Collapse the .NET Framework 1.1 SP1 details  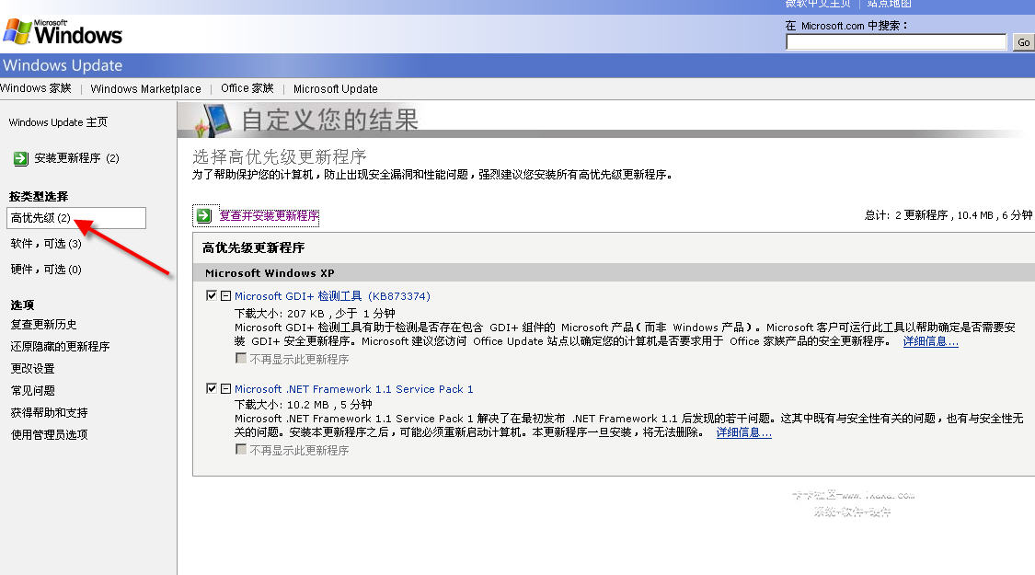(x=225, y=389)
